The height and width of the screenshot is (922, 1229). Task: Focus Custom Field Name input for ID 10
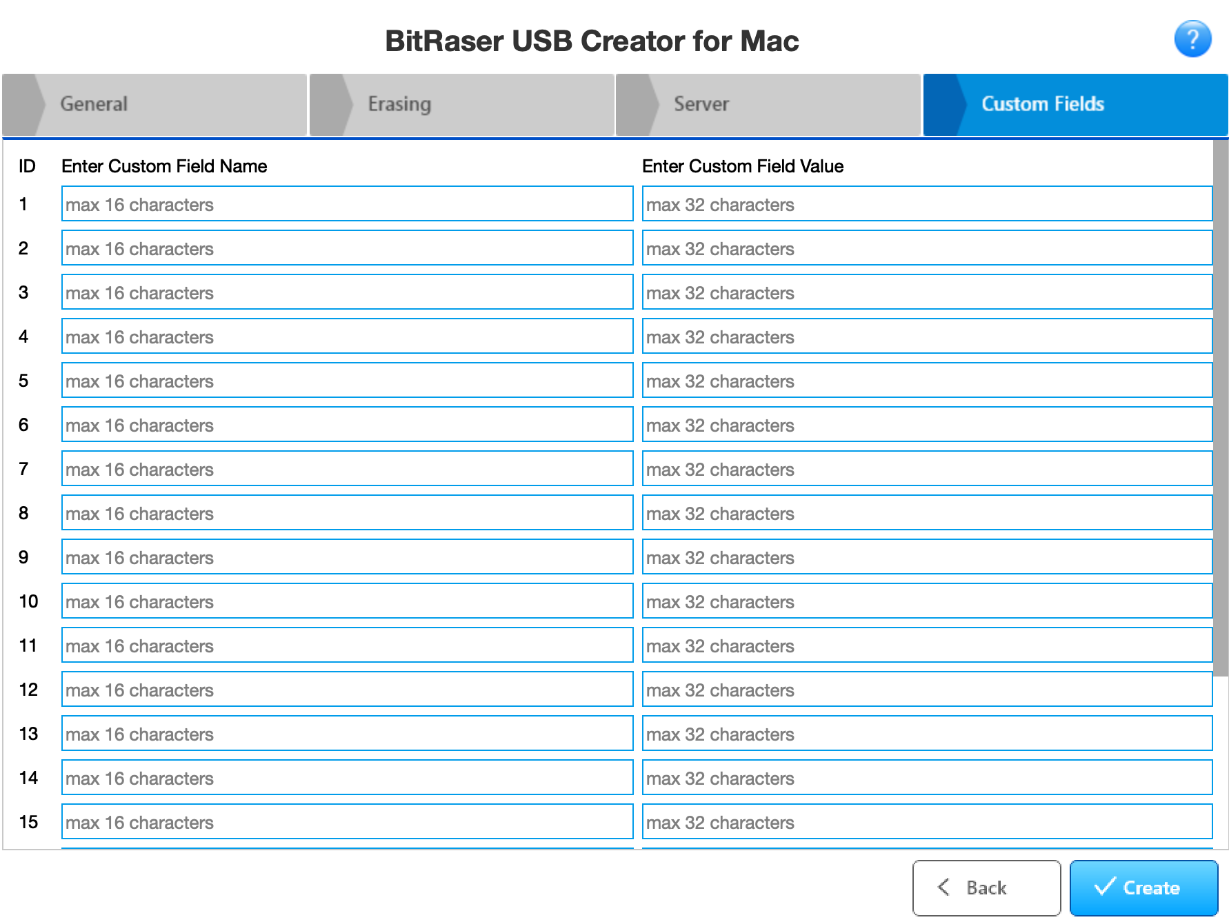click(347, 601)
